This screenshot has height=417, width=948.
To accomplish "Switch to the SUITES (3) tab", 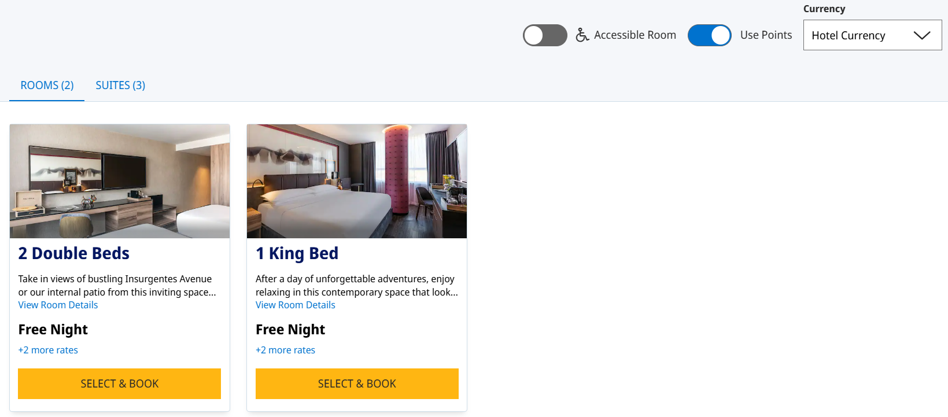I will coord(120,85).
